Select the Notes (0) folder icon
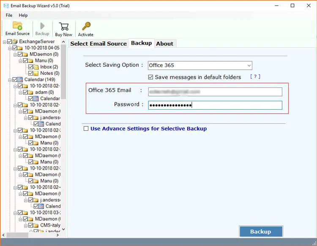 point(36,73)
